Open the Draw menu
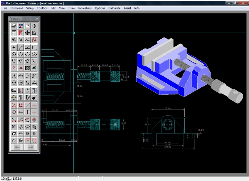 [x=72, y=8]
